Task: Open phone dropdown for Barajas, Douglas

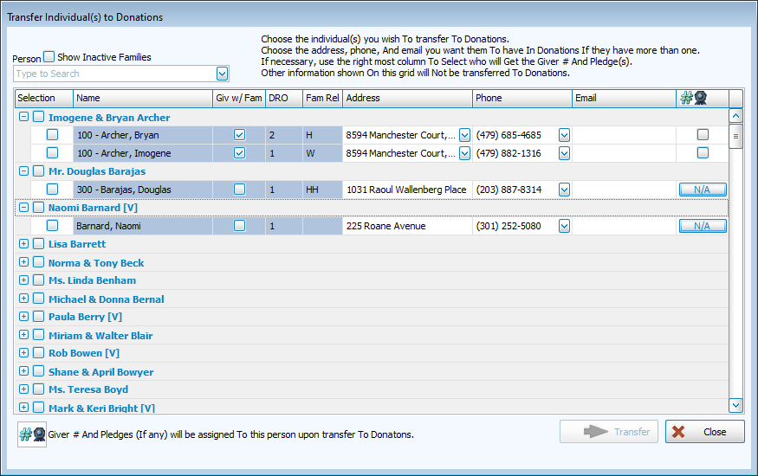Action: click(565, 190)
